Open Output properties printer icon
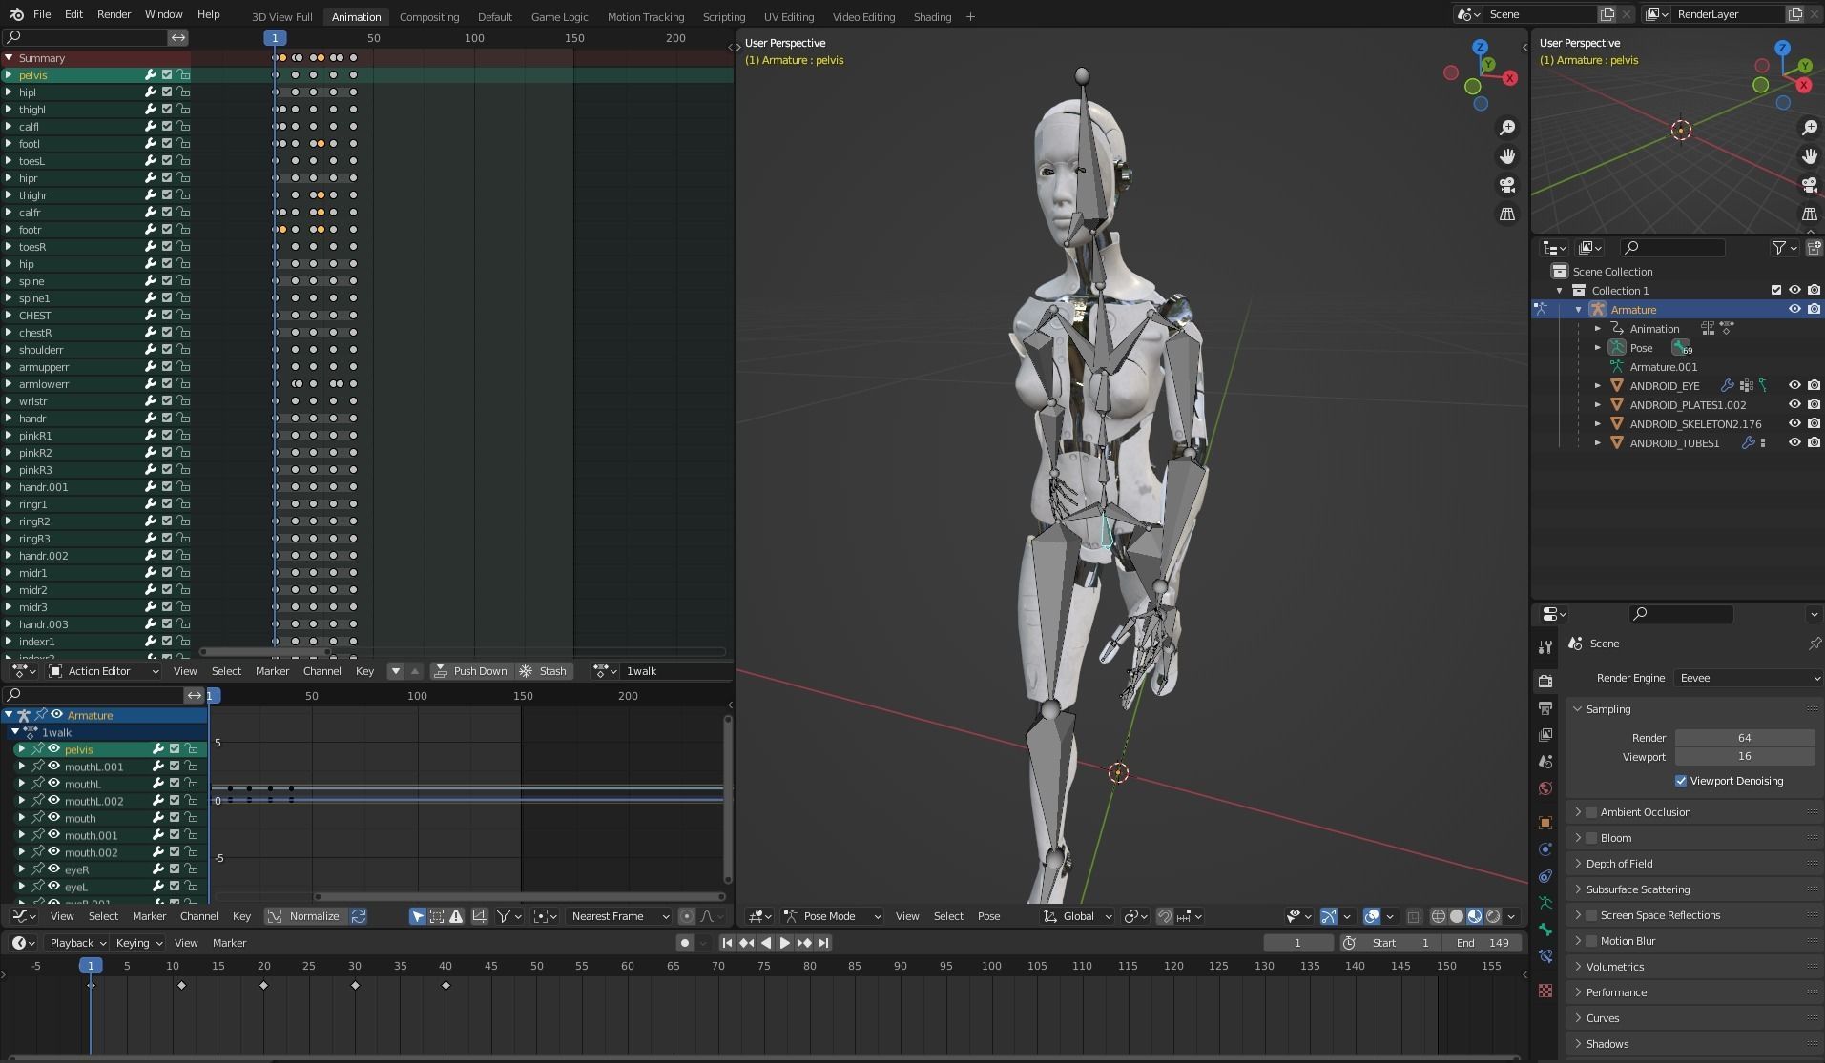The width and height of the screenshot is (1825, 1063). point(1545,708)
